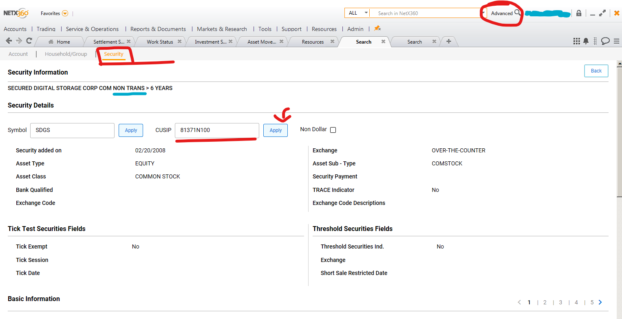Close the Settlement S... tab
The image size is (622, 319).
click(x=129, y=42)
